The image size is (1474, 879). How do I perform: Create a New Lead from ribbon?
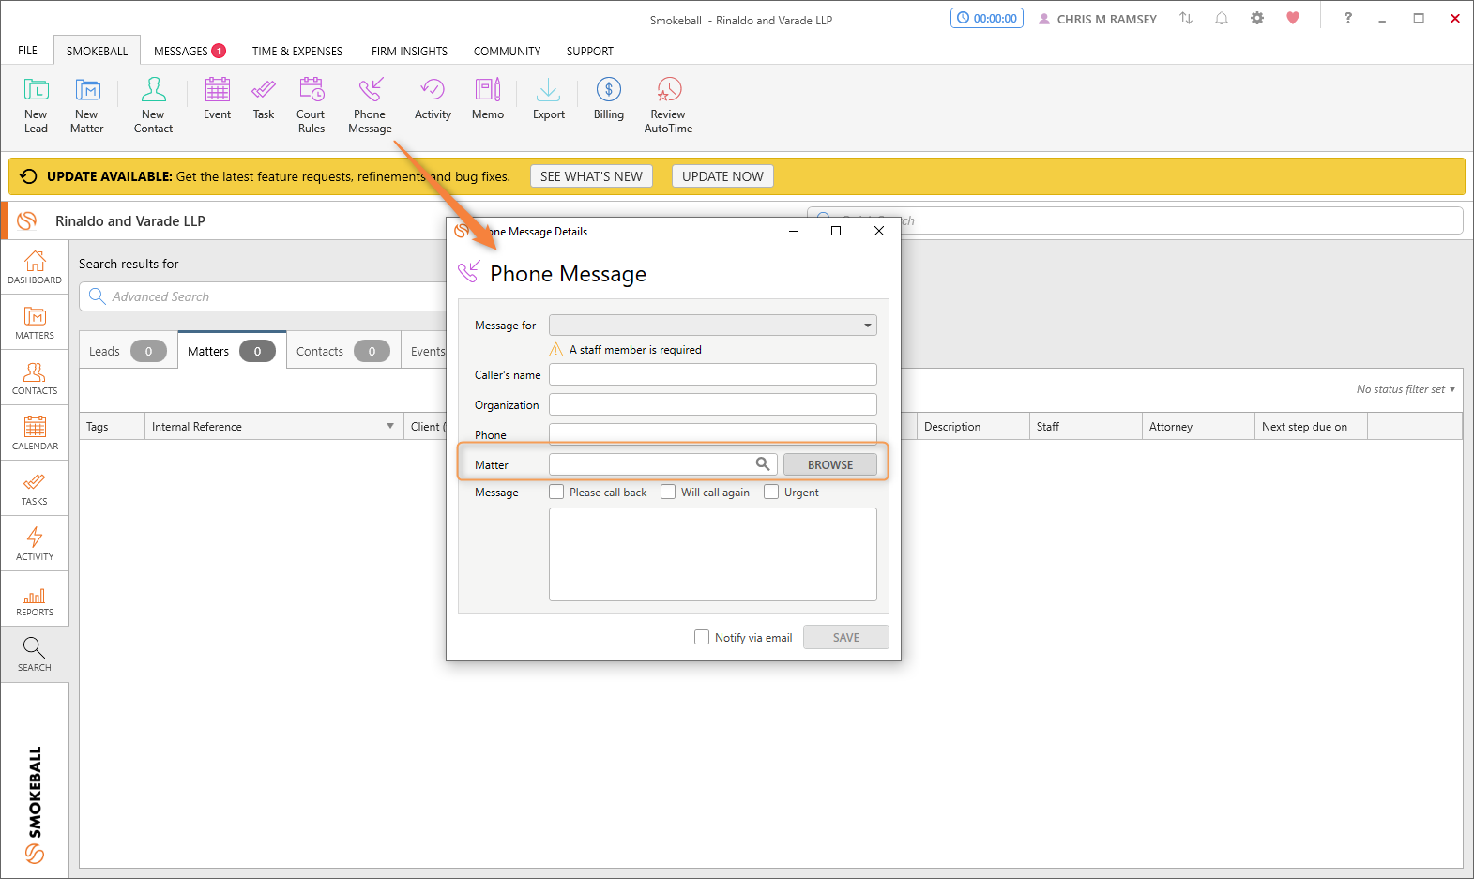[36, 105]
